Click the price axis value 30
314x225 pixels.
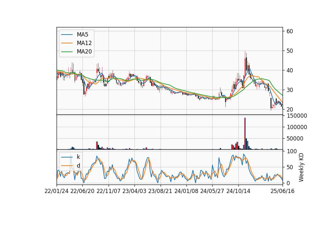coord(290,90)
